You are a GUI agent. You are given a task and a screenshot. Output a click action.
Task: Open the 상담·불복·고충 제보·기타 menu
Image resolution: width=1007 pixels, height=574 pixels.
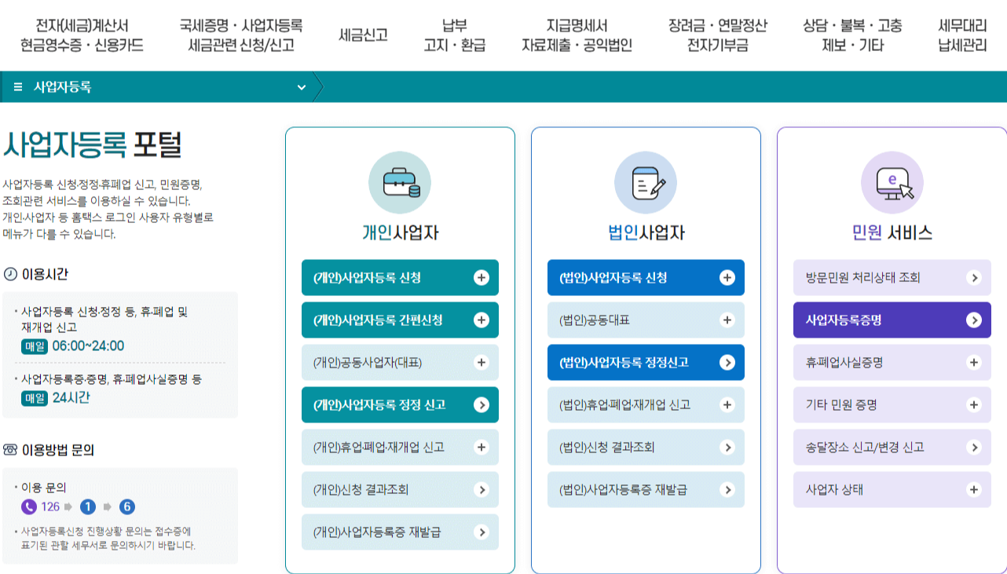pos(852,35)
